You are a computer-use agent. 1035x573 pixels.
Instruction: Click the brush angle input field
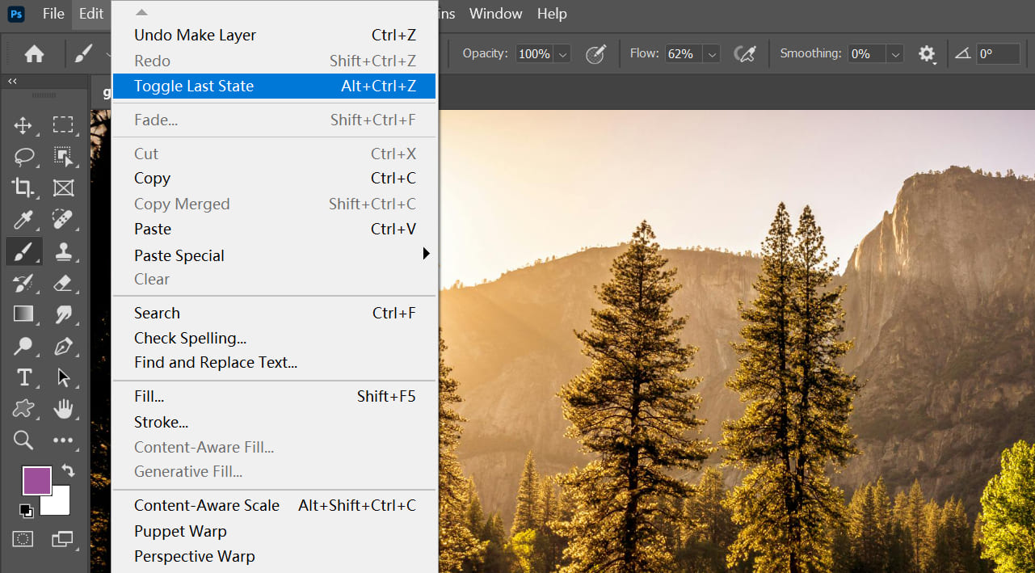(x=998, y=53)
